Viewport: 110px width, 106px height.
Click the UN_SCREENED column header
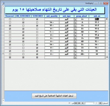23,16
